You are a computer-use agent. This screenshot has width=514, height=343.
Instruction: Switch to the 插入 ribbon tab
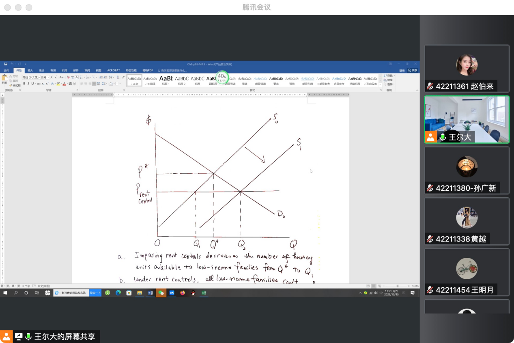click(x=30, y=70)
